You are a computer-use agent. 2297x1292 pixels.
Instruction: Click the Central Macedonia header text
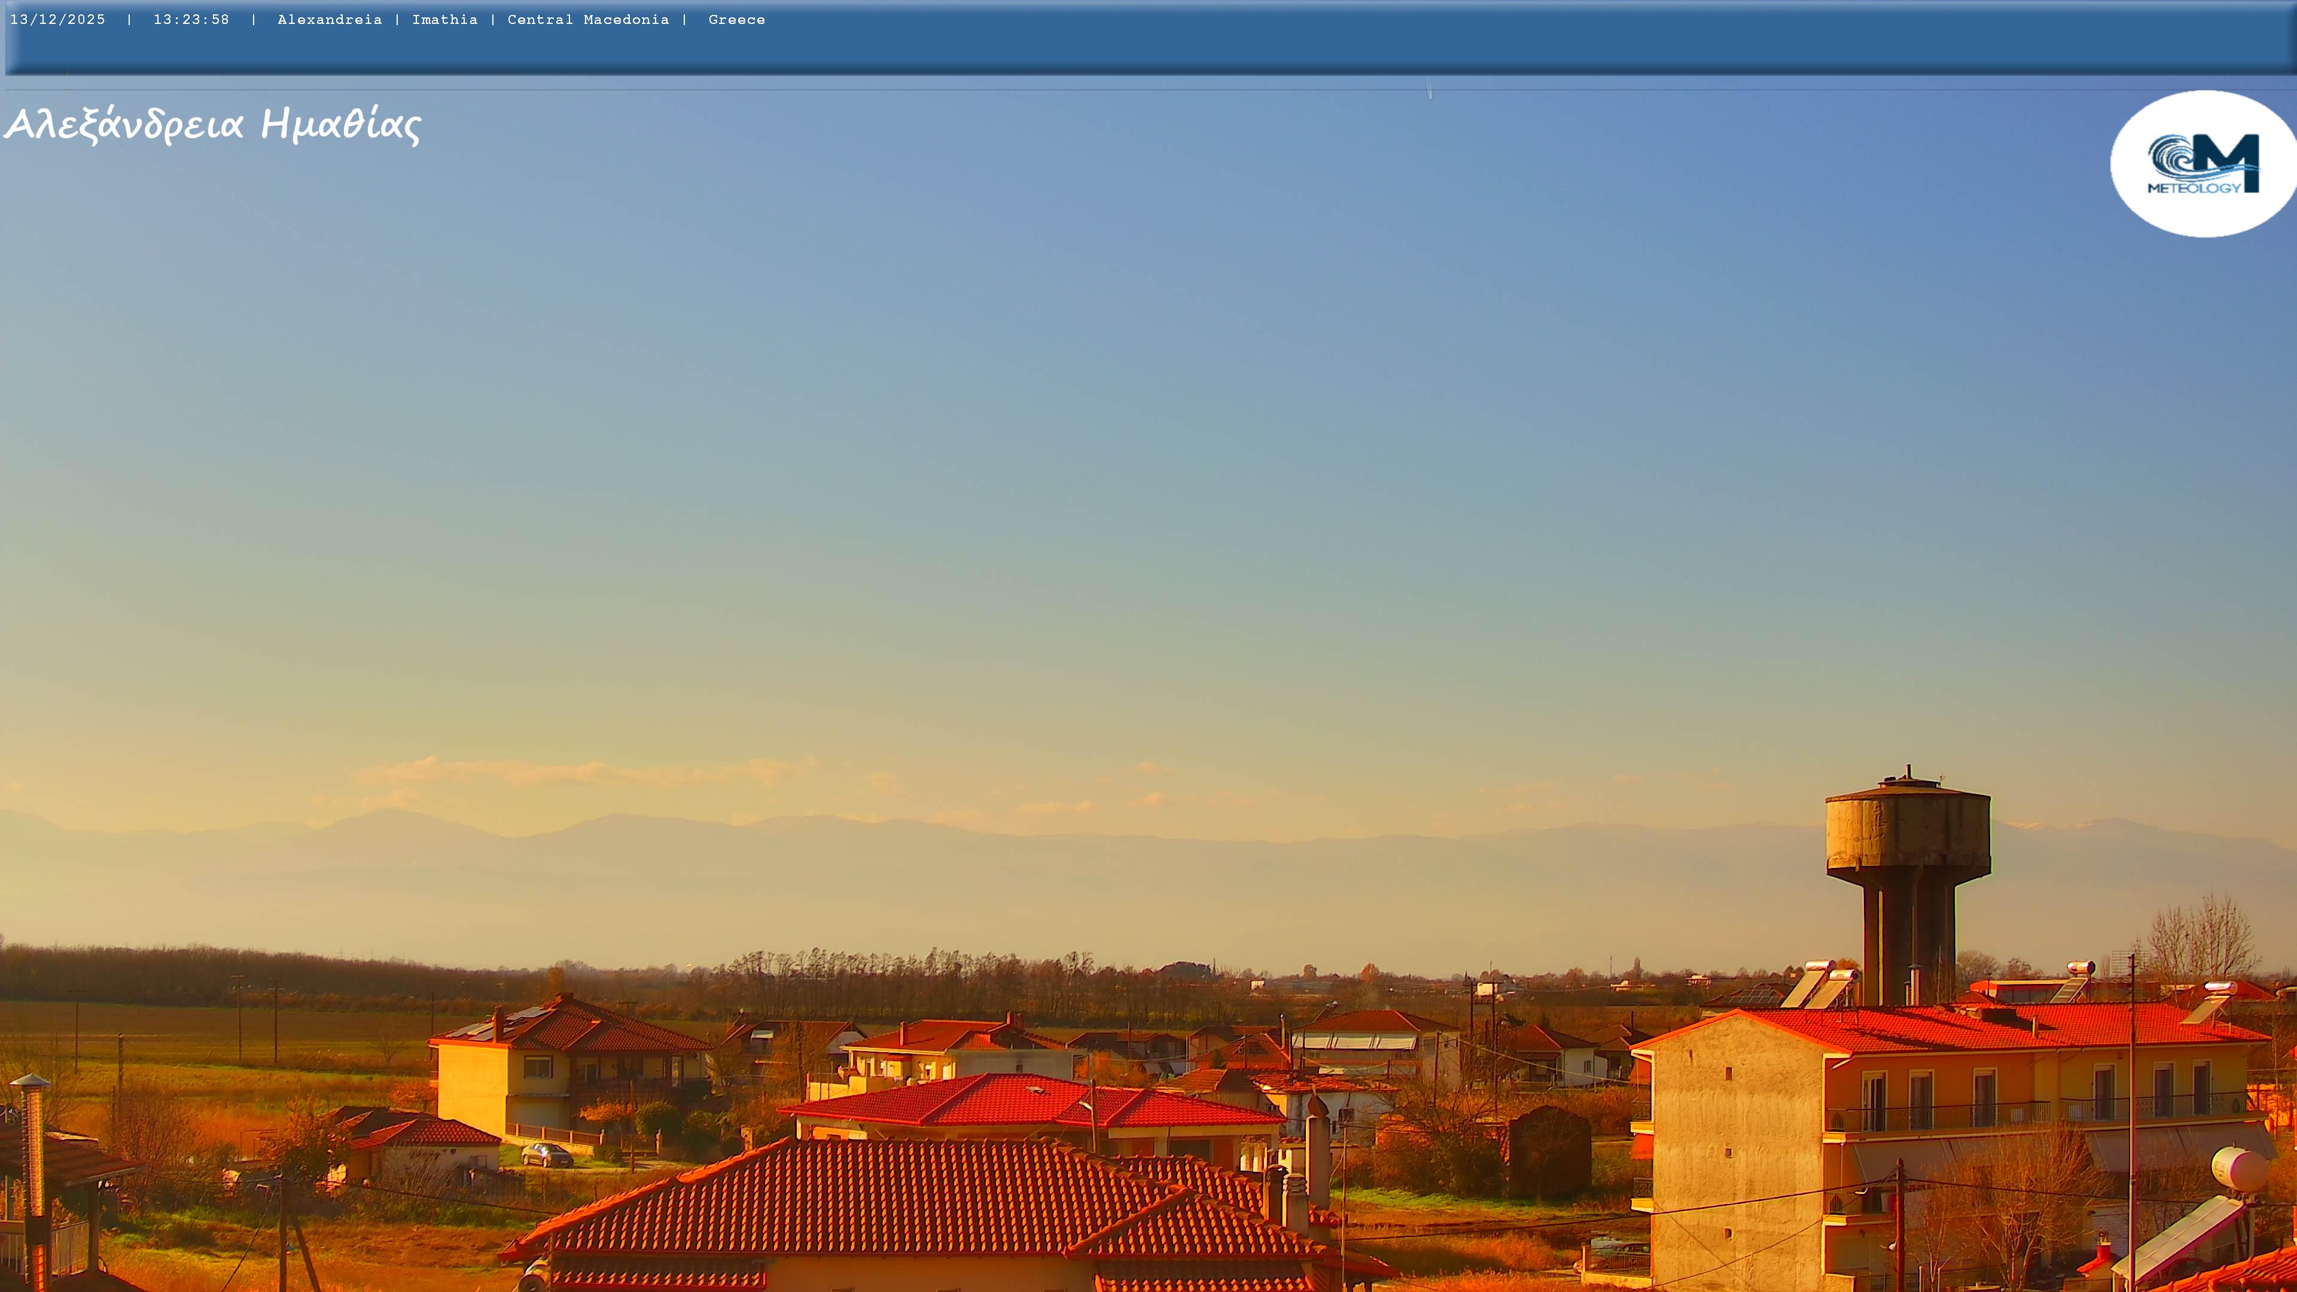pyautogui.click(x=587, y=20)
